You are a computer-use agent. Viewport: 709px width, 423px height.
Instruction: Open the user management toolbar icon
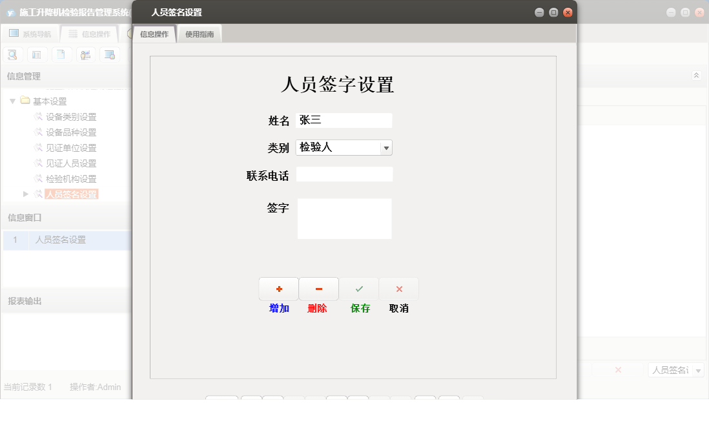pyautogui.click(x=86, y=54)
